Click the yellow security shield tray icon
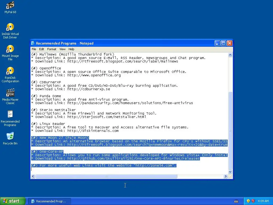This screenshot has height=205, width=273. (248, 201)
